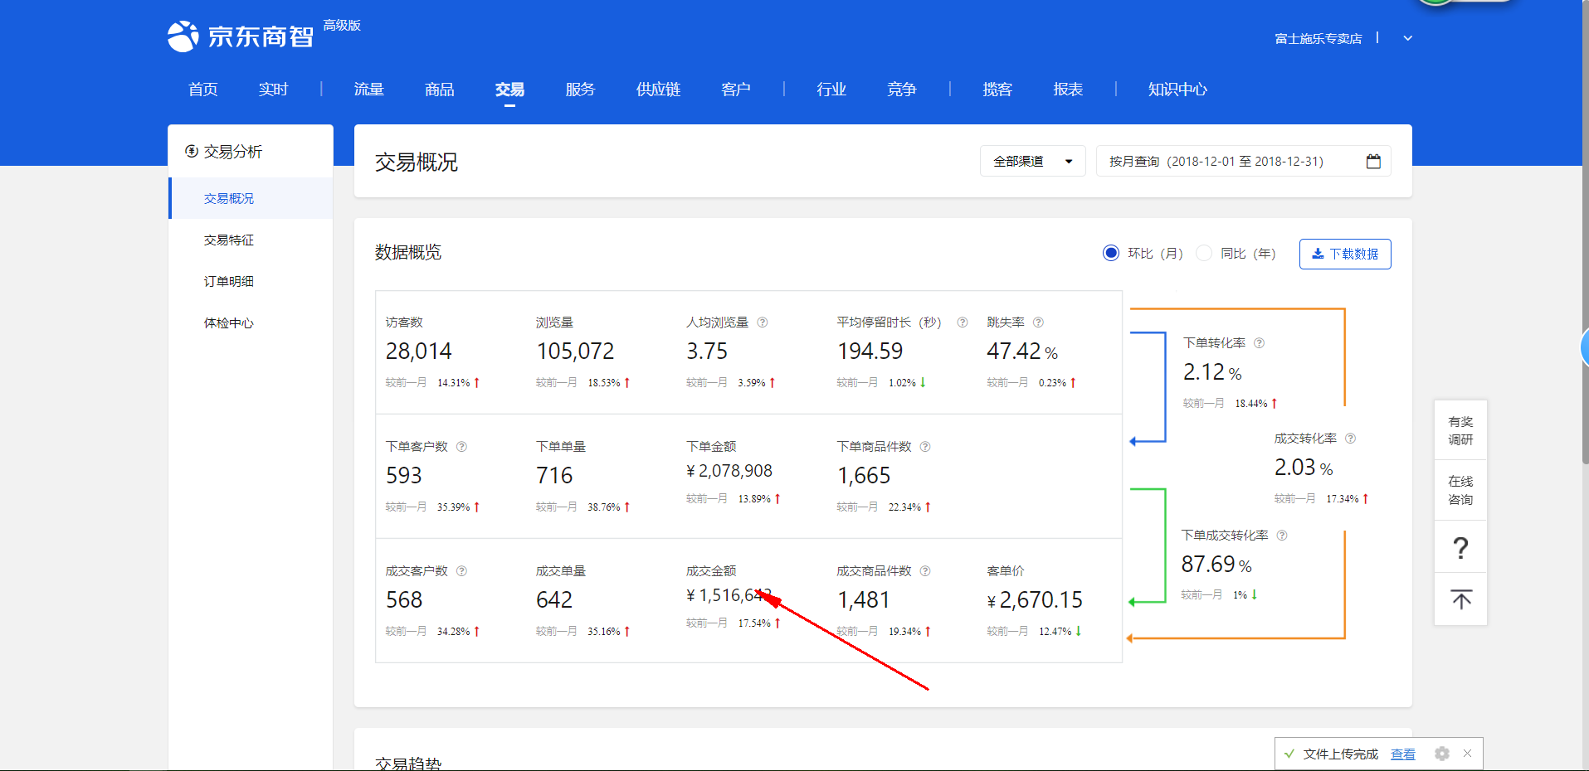Click the help icon next to 成交客户数
The height and width of the screenshot is (771, 1589).
(x=461, y=571)
